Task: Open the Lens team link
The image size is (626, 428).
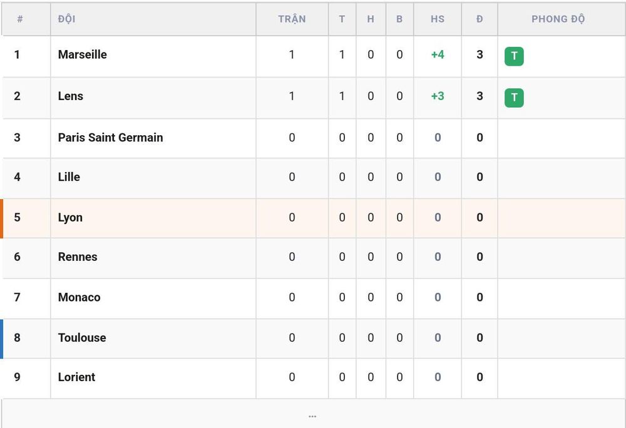Action: (x=71, y=96)
